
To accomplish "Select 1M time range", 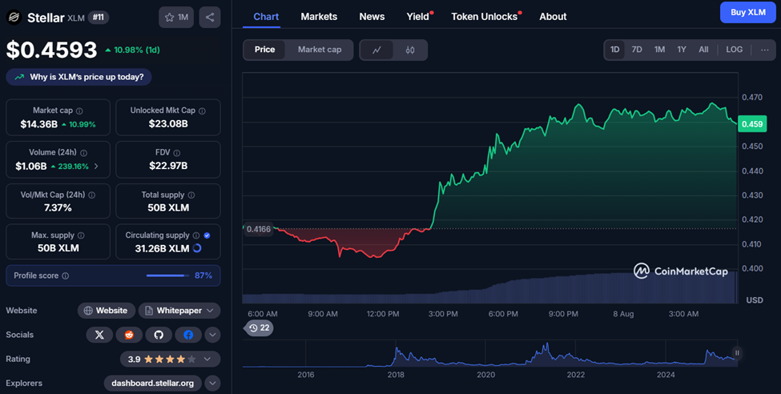I will point(659,50).
